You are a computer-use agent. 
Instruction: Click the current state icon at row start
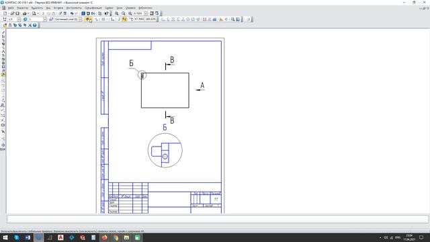5,19
